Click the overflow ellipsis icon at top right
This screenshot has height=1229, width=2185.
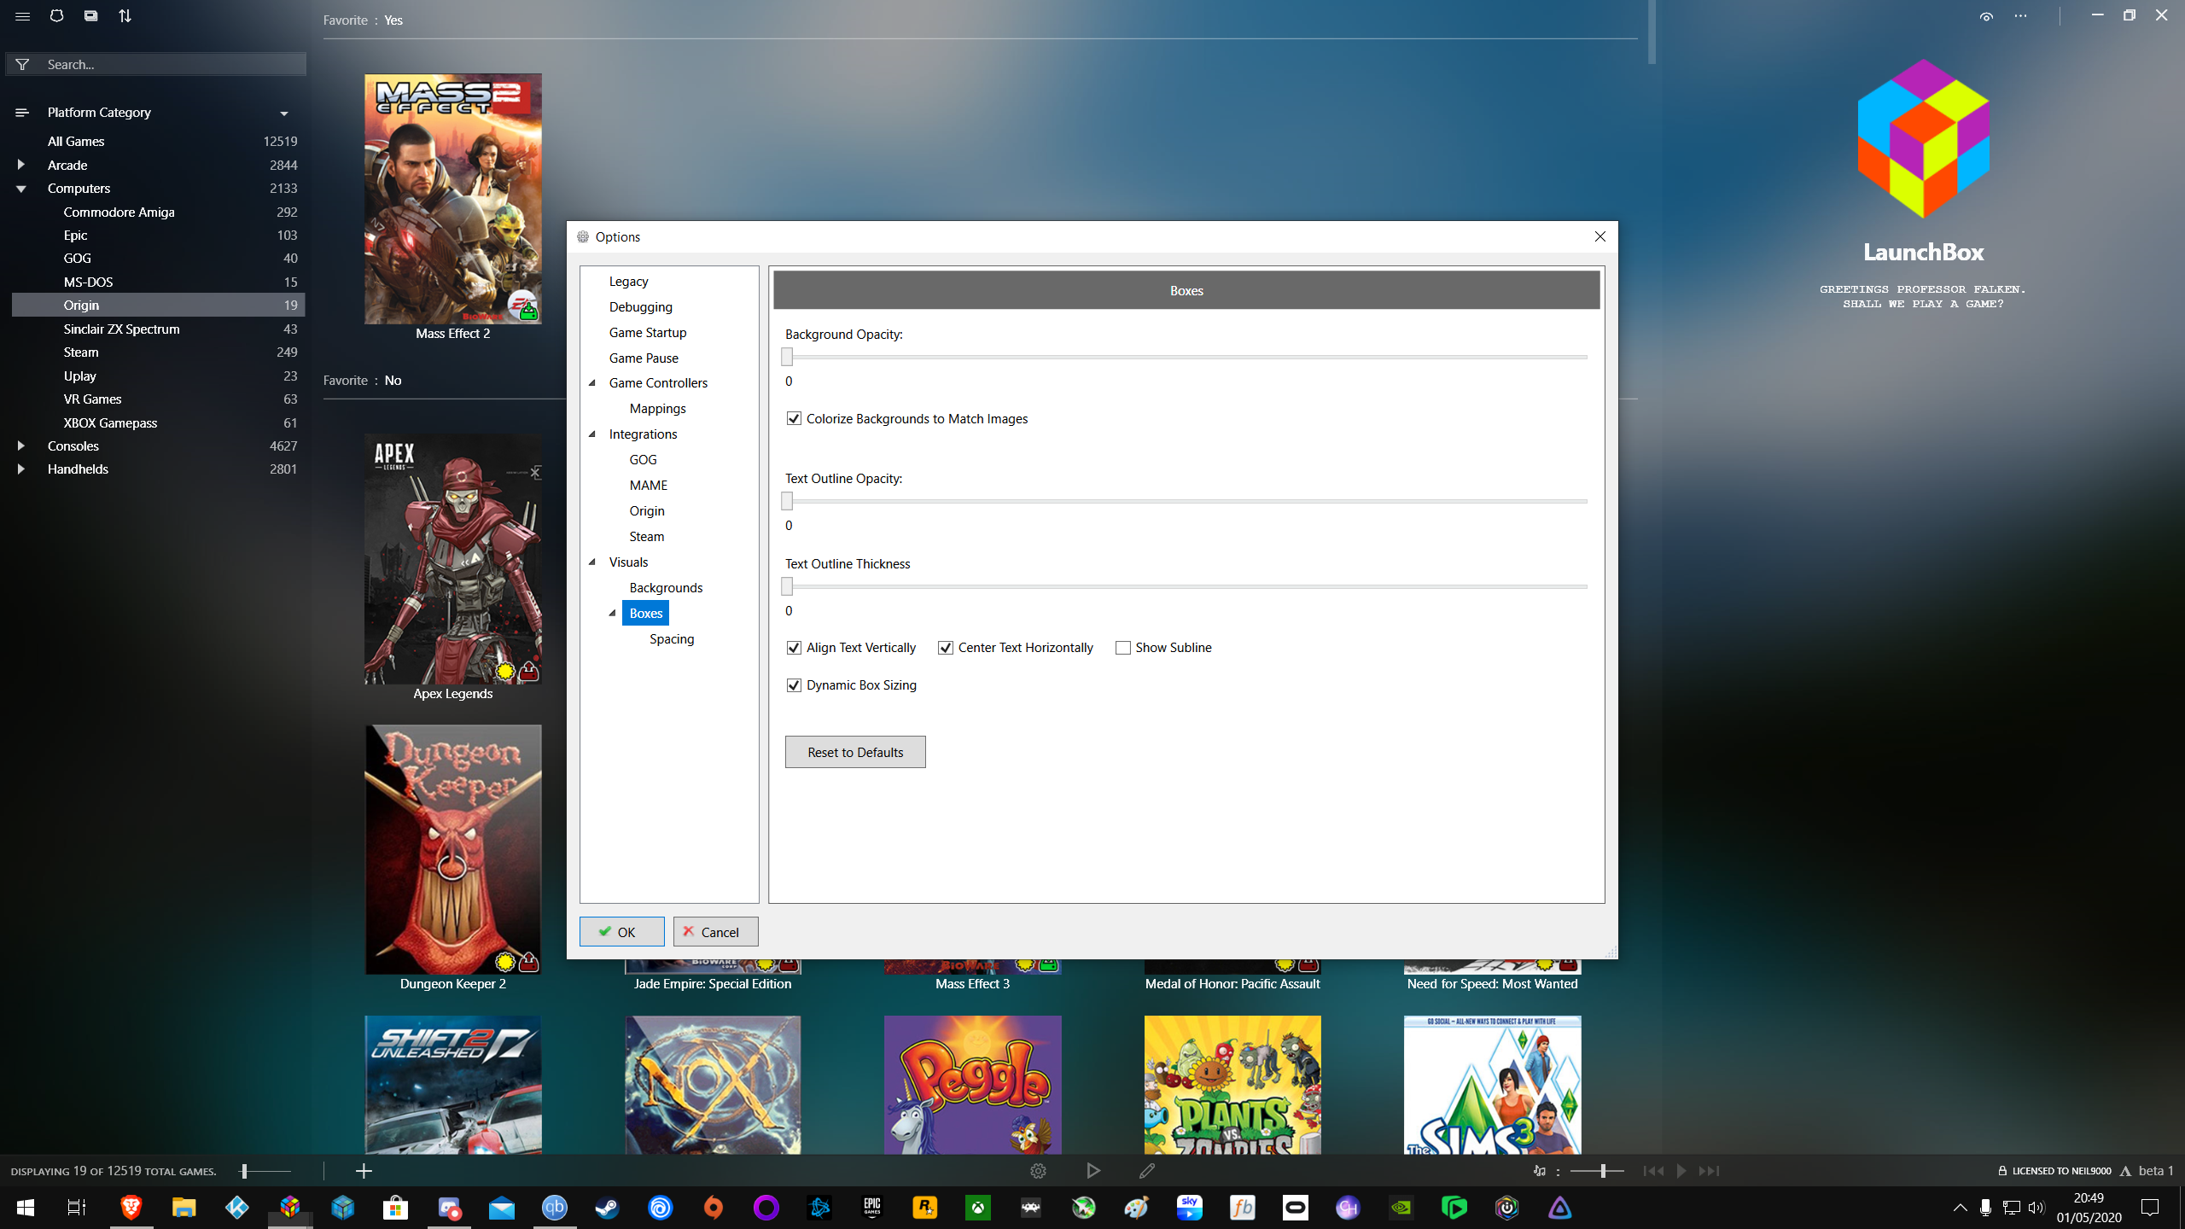[2020, 16]
